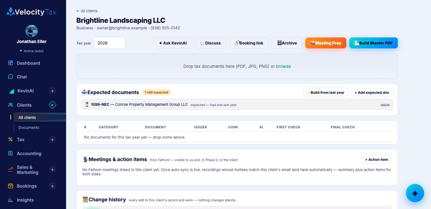431x209 pixels.
Task: Go back via All clients link
Action: pyautogui.click(x=87, y=11)
